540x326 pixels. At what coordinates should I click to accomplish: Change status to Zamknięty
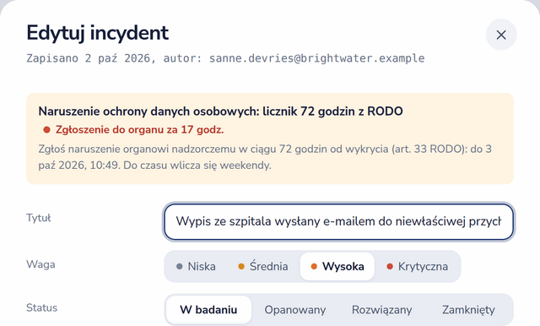point(468,310)
